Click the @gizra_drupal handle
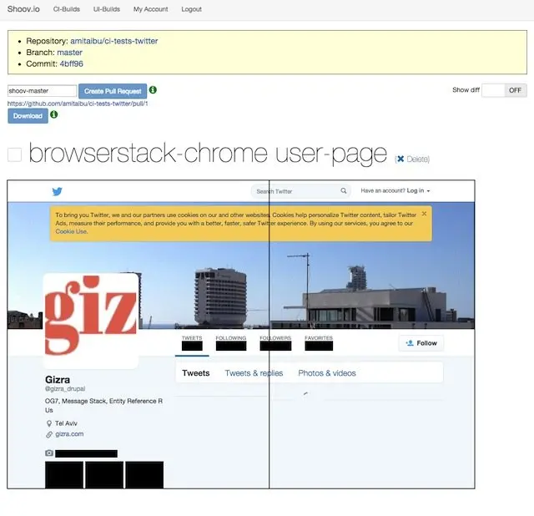This screenshot has height=516, width=534. coord(65,388)
